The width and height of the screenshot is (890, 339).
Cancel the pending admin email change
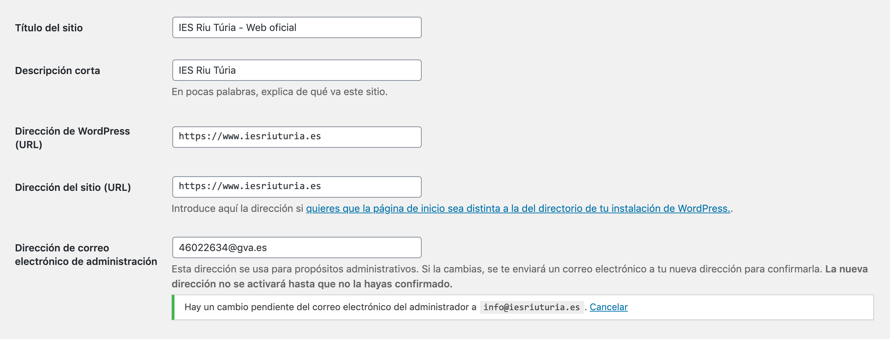[x=608, y=307]
